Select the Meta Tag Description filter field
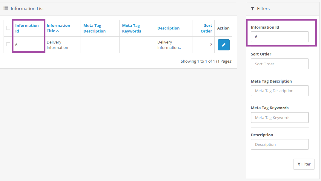Image resolution: width=321 pixels, height=181 pixels. 279,91
